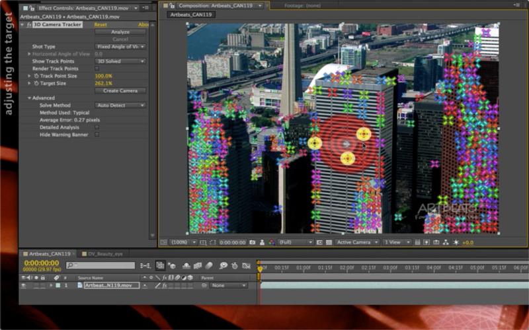
Task: Open the Solve Method dropdown
Action: [x=120, y=106]
